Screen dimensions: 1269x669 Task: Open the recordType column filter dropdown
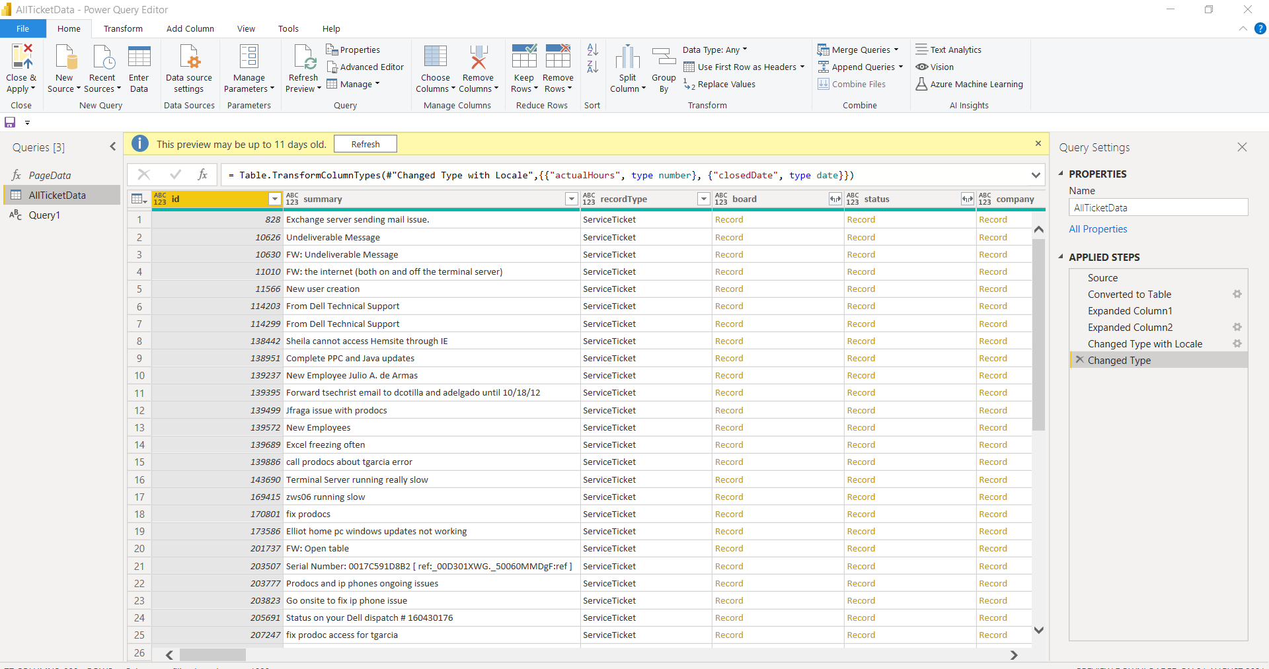704,199
